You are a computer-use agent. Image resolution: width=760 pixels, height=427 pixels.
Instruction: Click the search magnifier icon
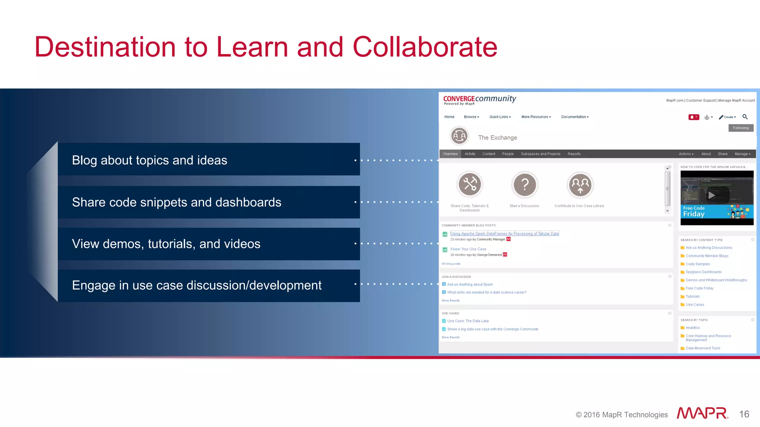click(745, 117)
